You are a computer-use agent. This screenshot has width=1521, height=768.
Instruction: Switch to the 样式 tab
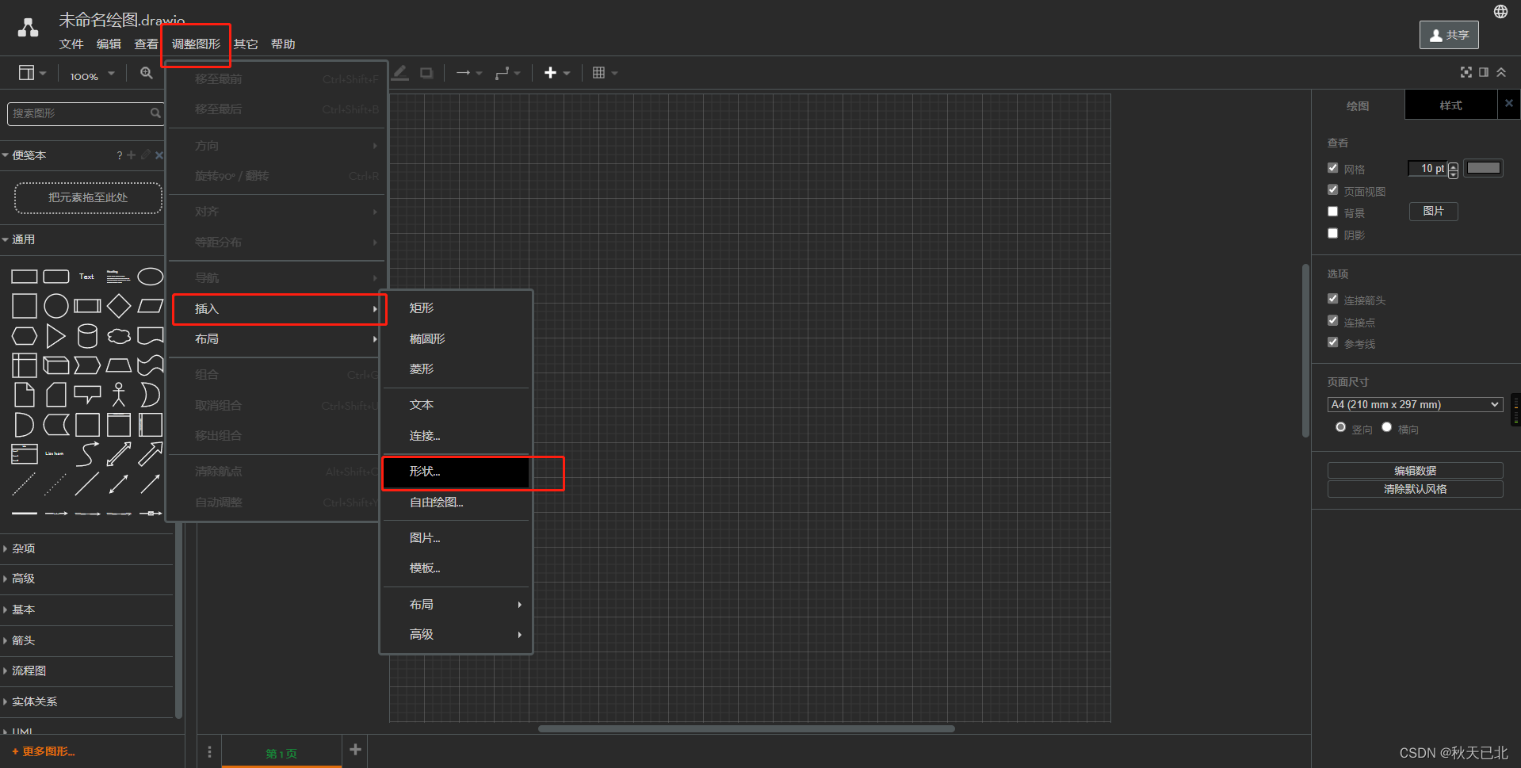coord(1450,105)
